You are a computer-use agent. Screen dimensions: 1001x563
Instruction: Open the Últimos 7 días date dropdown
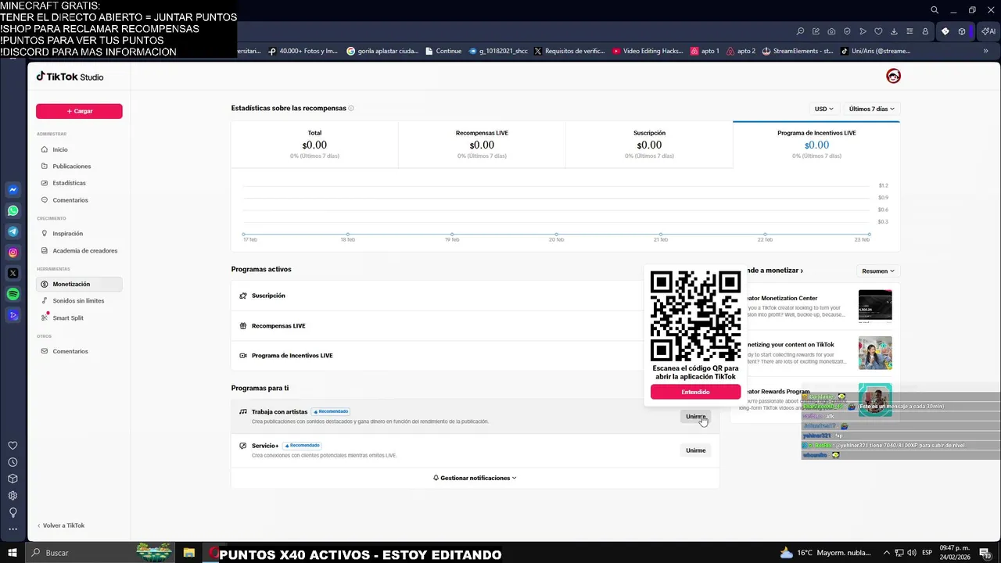click(x=871, y=109)
